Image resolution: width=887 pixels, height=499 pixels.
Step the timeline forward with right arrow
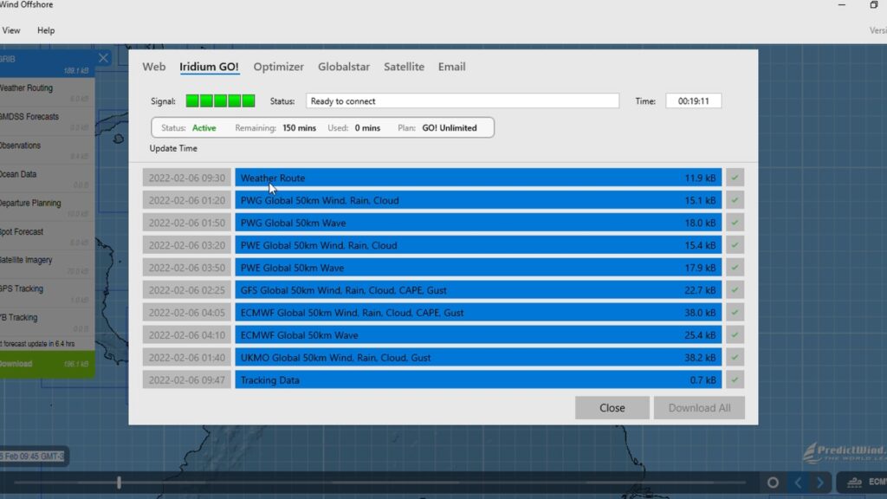pos(819,483)
